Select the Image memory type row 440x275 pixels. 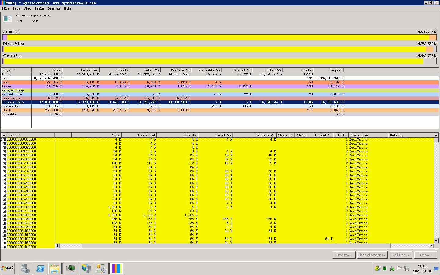[220, 86]
